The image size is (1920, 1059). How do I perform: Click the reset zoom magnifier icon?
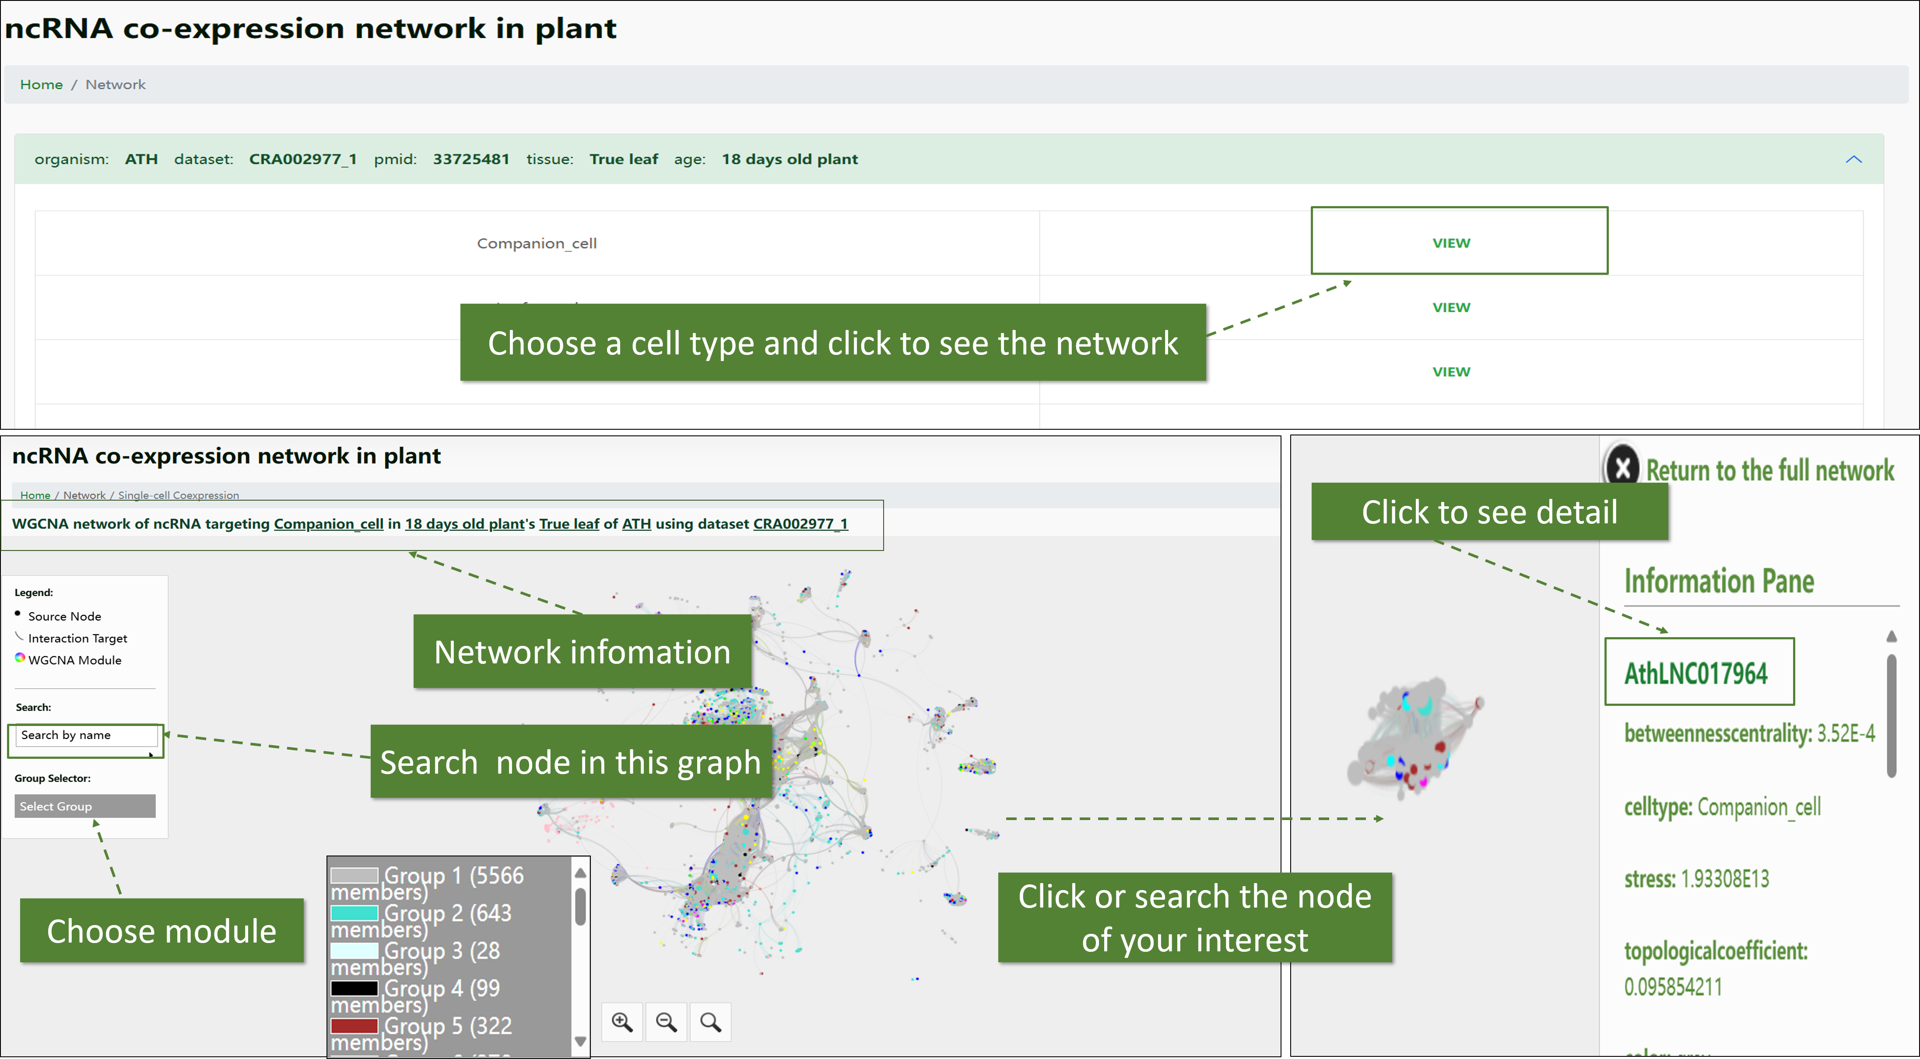[710, 1022]
